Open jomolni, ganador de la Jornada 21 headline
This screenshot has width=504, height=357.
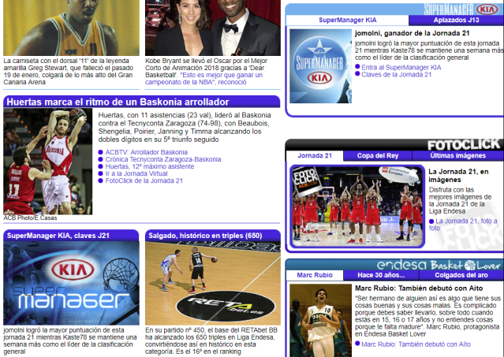[412, 33]
